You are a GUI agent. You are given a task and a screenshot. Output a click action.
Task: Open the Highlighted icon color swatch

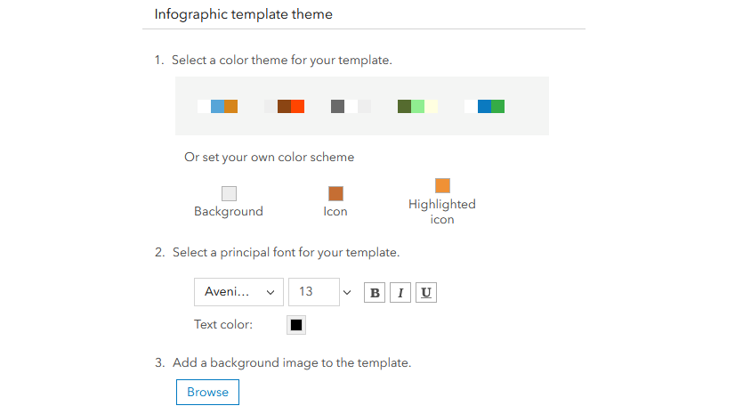coord(442,186)
